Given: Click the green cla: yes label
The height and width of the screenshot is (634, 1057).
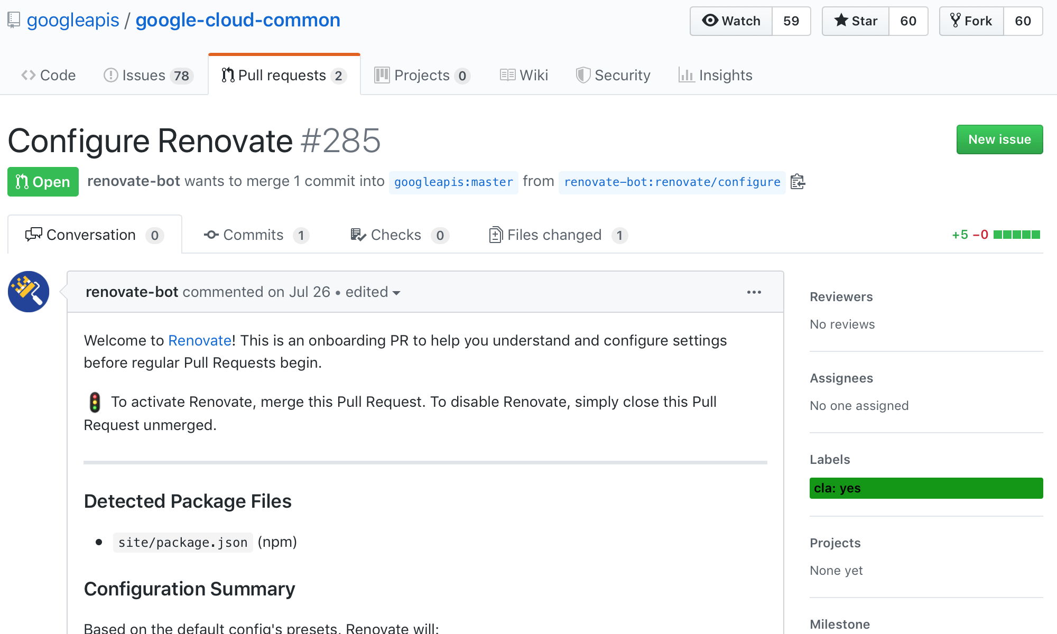Looking at the screenshot, I should click(x=926, y=488).
